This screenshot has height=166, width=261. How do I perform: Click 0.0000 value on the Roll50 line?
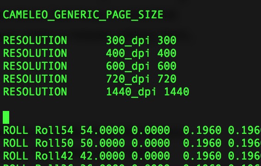click(151, 143)
